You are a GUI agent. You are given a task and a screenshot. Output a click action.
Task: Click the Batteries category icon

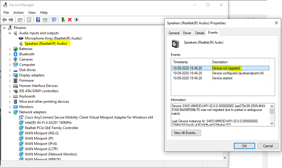pos(15,49)
